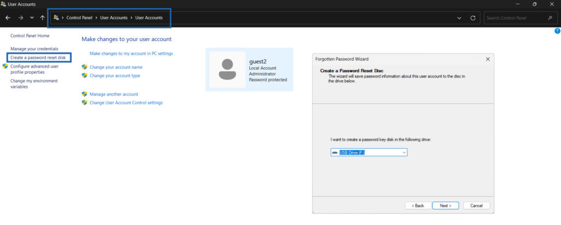Click the up-one-level arrow icon
Image resolution: width=561 pixels, height=225 pixels.
coord(43,18)
